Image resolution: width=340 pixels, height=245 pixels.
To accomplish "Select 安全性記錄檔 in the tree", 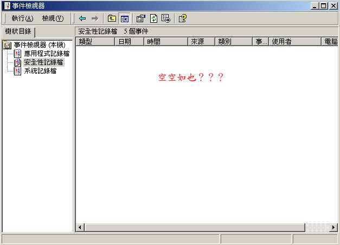I will click(x=44, y=62).
